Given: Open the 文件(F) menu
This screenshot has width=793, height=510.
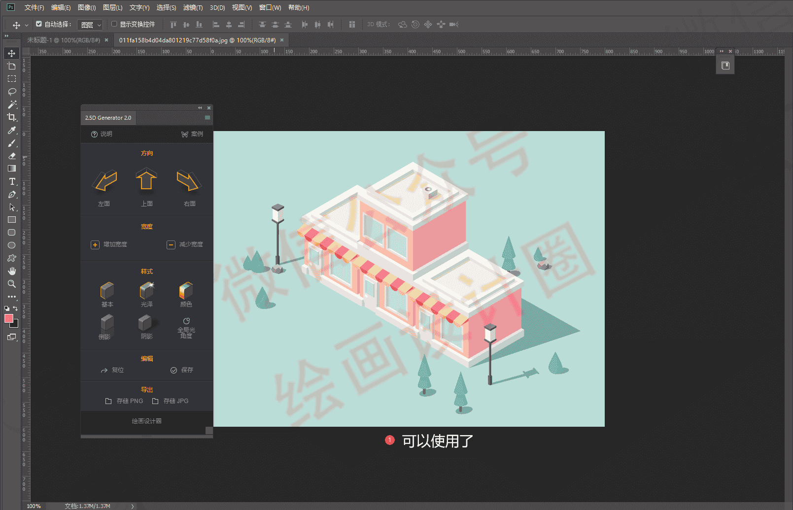Looking at the screenshot, I should tap(34, 7).
